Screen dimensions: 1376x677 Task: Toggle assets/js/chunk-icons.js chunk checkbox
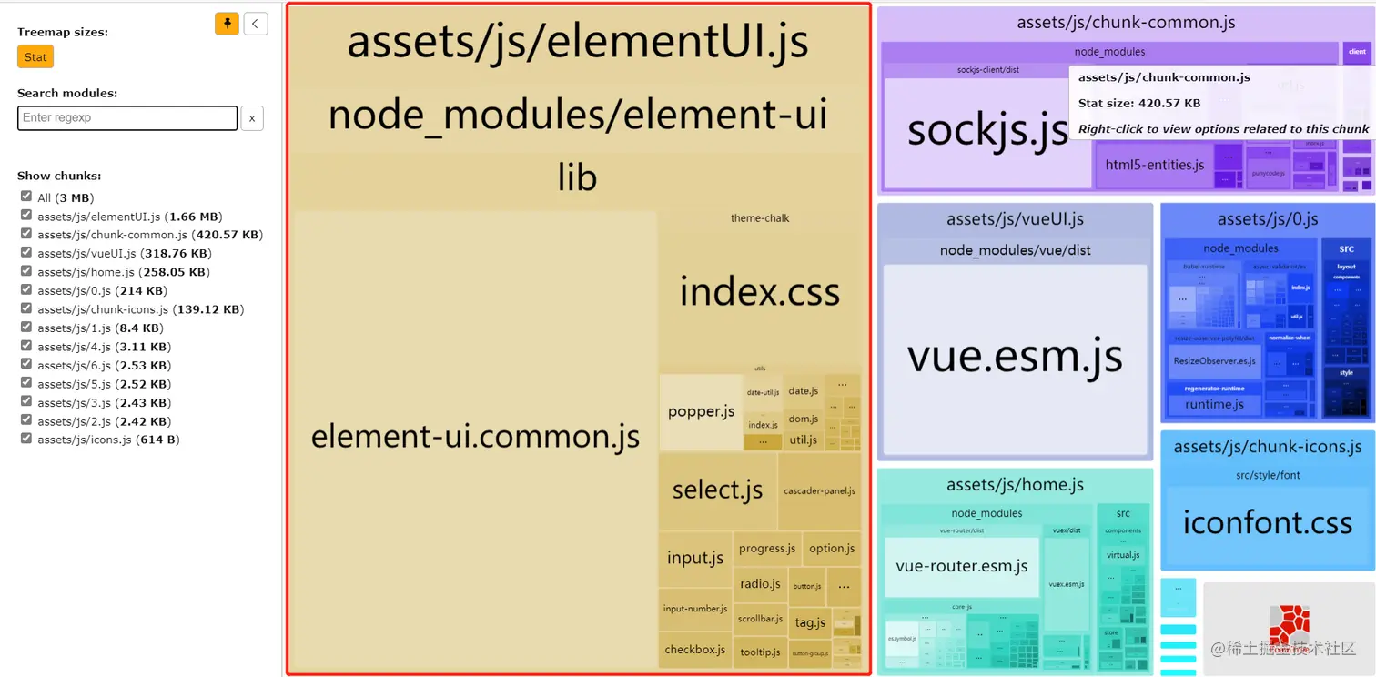[x=26, y=308]
